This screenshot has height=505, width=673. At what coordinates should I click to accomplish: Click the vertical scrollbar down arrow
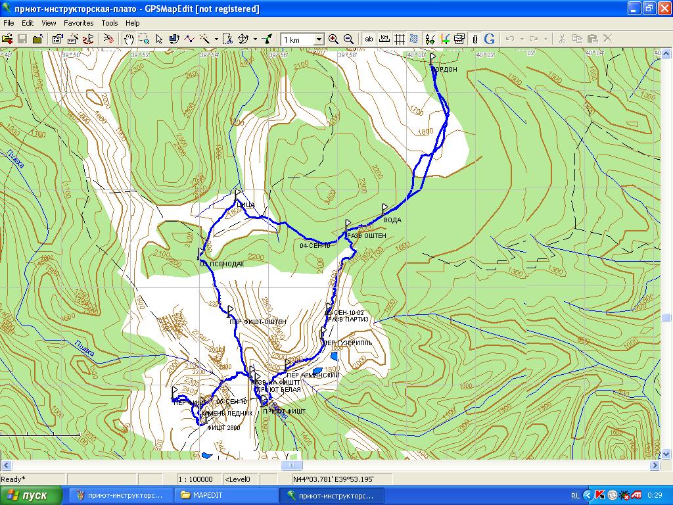[666, 454]
